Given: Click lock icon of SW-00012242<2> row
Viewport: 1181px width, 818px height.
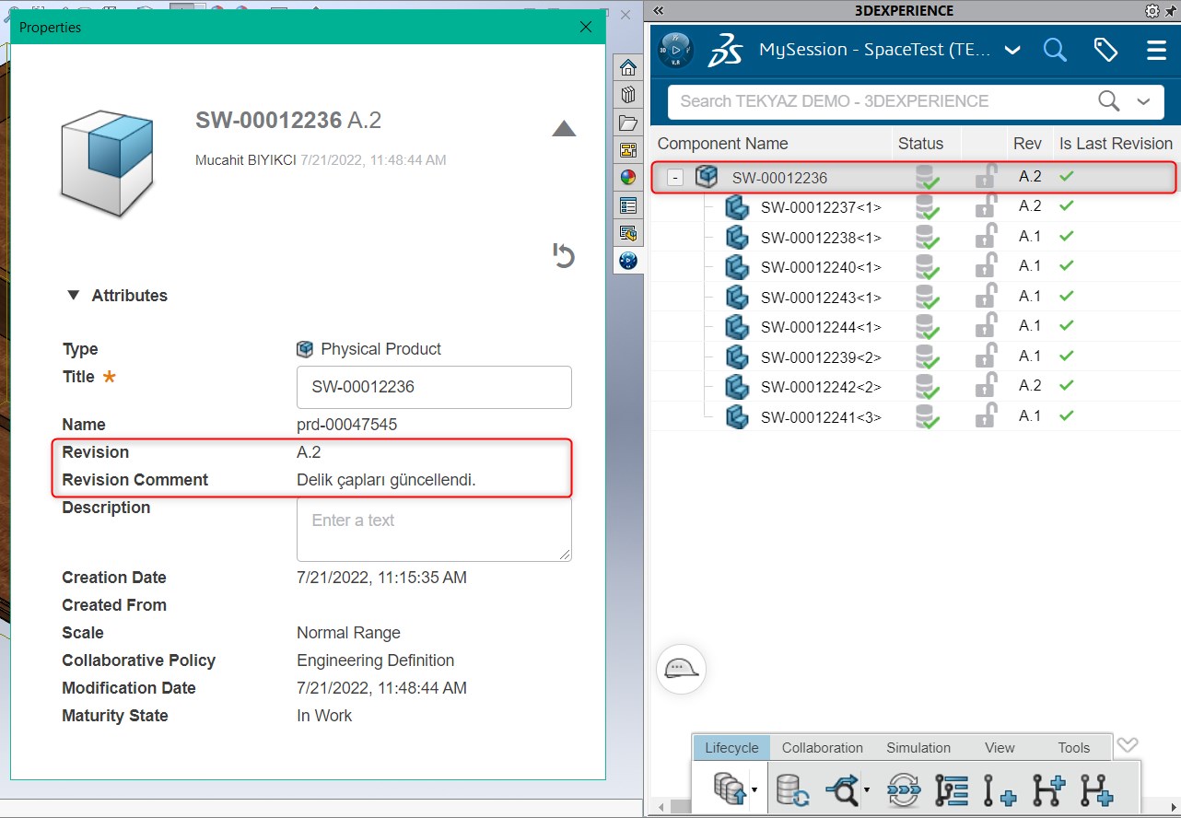Looking at the screenshot, I should [x=986, y=385].
